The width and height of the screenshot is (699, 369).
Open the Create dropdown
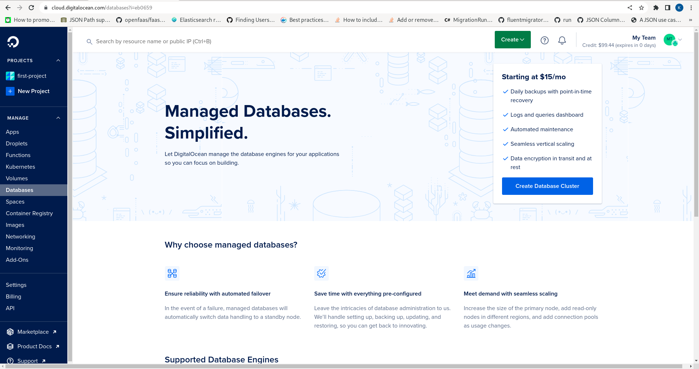(x=513, y=40)
